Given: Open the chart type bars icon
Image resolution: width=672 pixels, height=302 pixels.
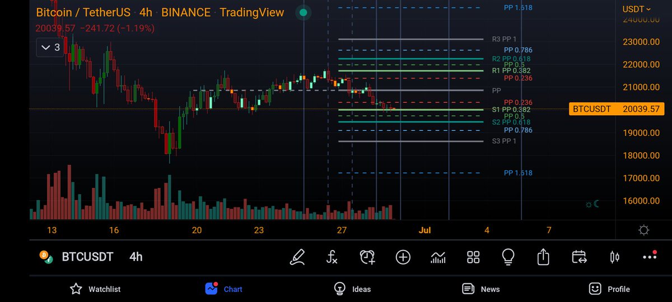Looking at the screenshot, I should click(x=438, y=257).
